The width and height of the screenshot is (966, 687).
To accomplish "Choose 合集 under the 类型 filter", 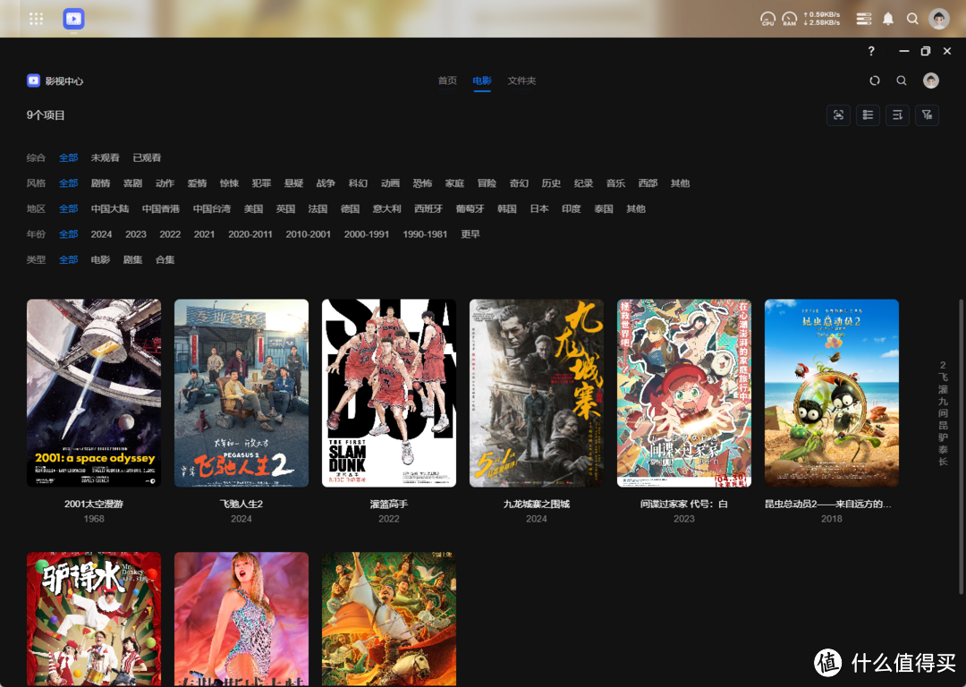I will (165, 259).
